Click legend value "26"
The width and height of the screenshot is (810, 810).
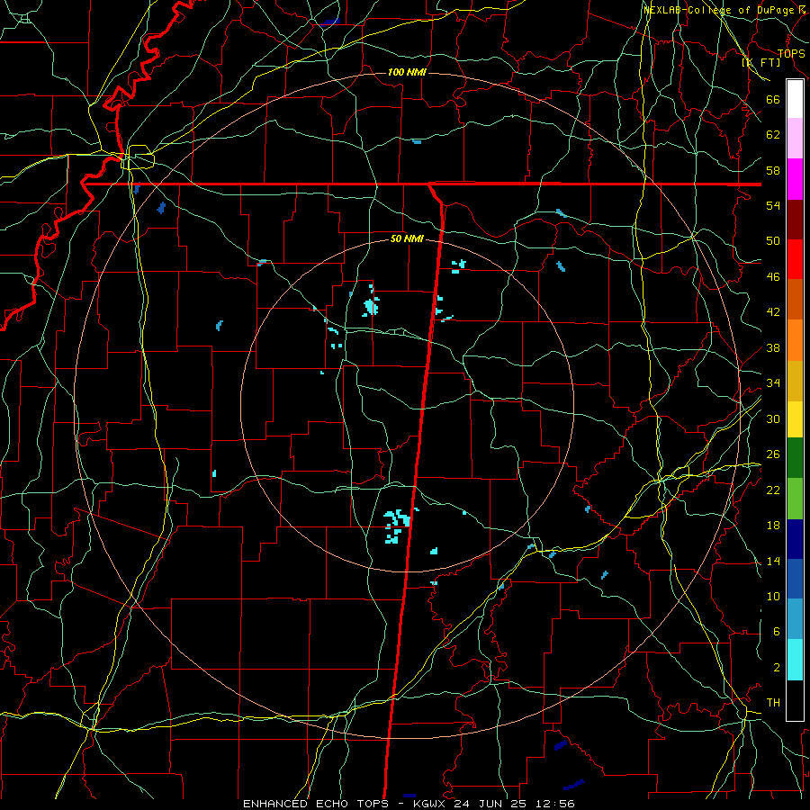pyautogui.click(x=773, y=454)
